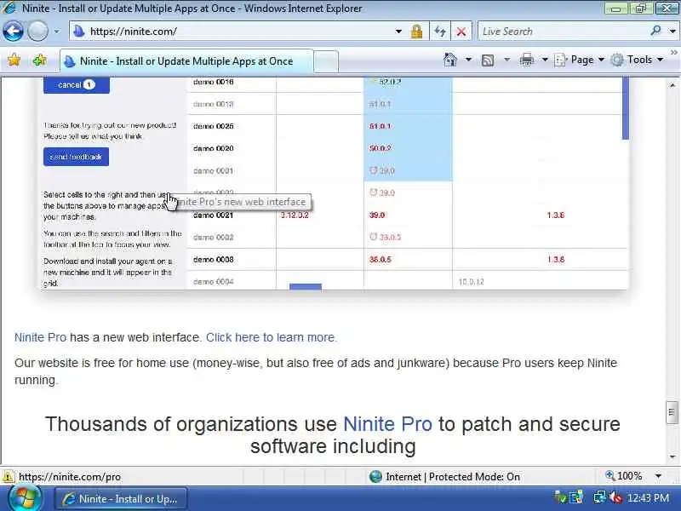681x511 pixels.
Task: Open Ninite Pro link in the heading
Action: [x=387, y=424]
